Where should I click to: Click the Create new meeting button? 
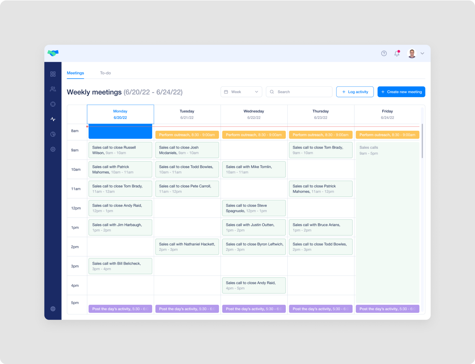pyautogui.click(x=401, y=92)
